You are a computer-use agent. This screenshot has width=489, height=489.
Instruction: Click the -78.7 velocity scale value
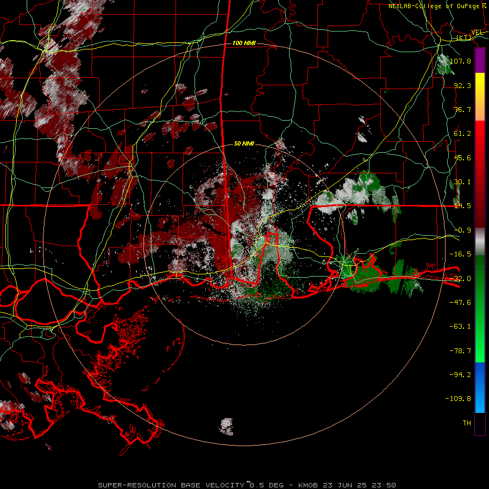tap(460, 351)
